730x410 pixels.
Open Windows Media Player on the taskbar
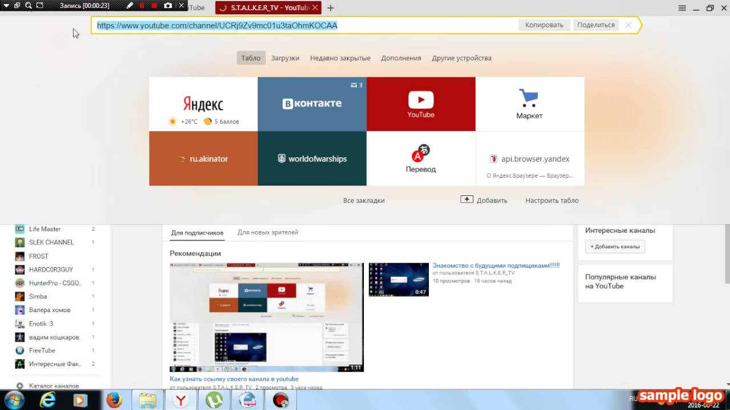click(x=80, y=400)
